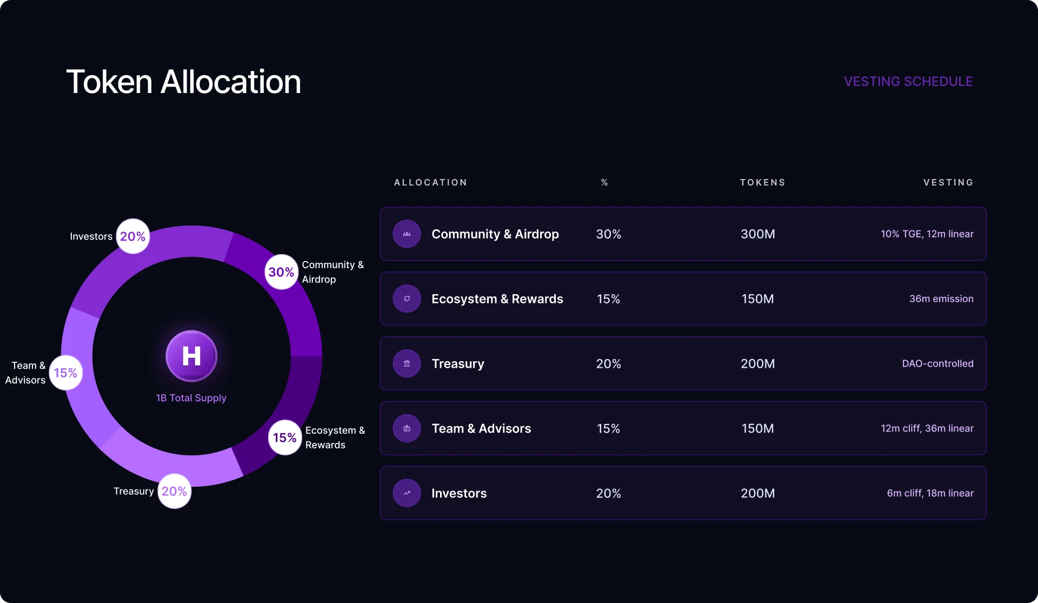Select the VESTING column header

pos(948,182)
